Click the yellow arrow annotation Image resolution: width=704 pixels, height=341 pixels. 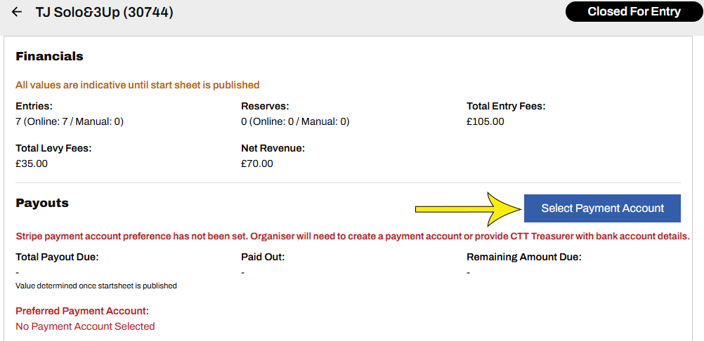(467, 208)
